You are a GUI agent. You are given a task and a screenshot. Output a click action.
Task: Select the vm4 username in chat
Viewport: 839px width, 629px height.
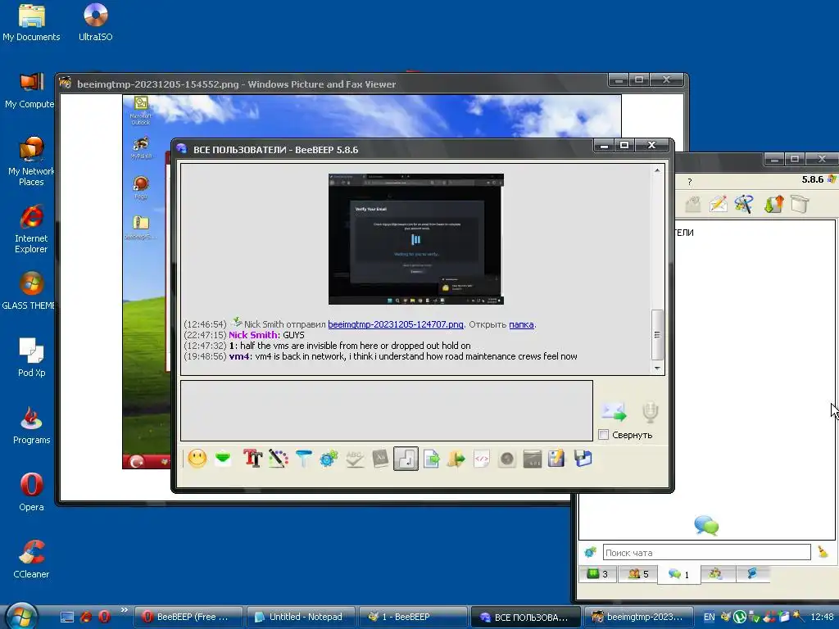239,356
